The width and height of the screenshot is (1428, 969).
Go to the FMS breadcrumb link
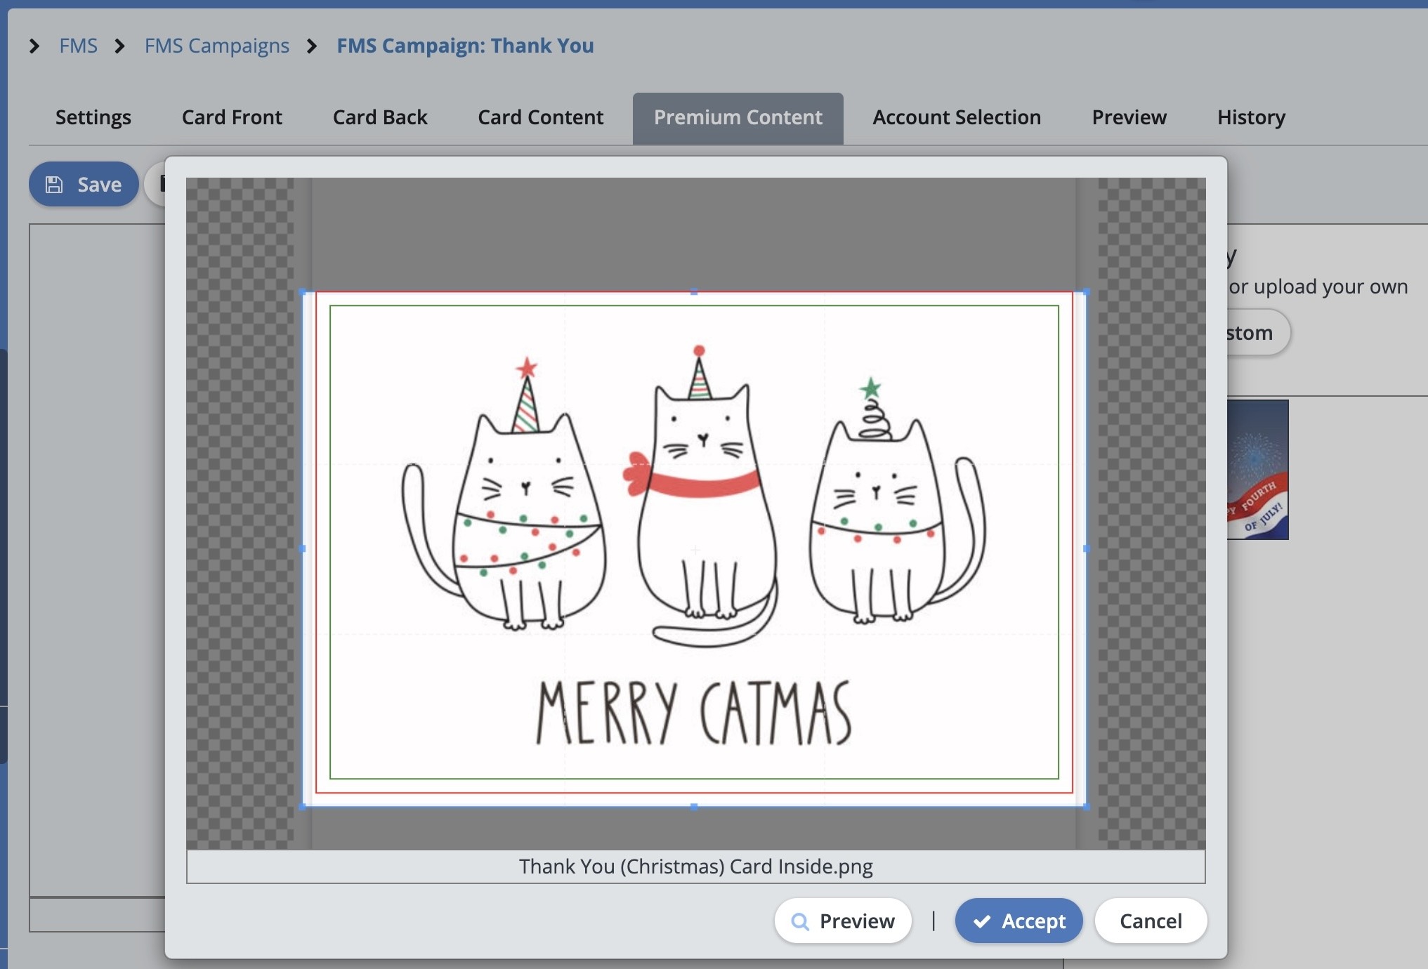coord(78,46)
